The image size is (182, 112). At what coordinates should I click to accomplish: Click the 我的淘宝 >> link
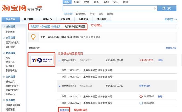(x=171, y=19)
